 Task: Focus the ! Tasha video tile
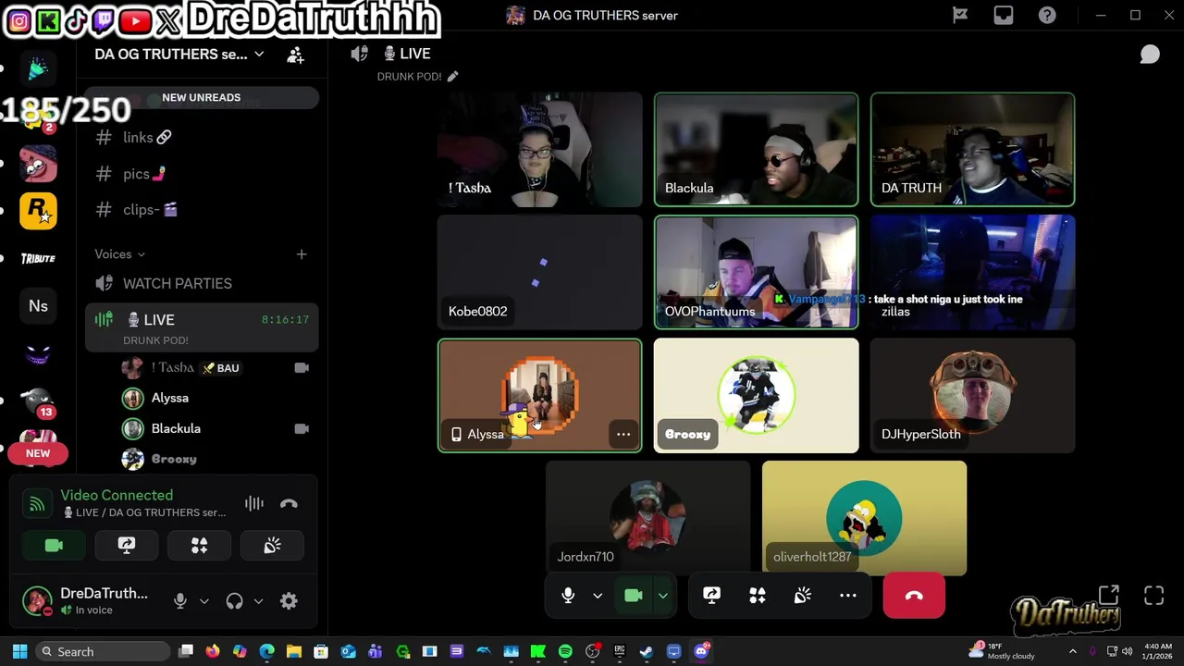(539, 149)
